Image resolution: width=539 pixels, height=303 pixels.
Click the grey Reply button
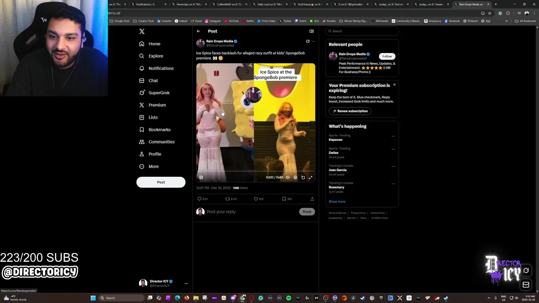(x=307, y=212)
